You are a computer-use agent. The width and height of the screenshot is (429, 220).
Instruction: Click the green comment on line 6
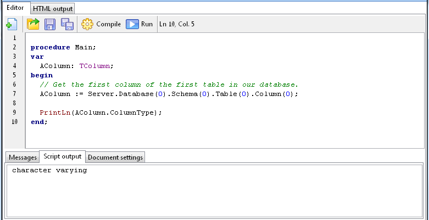point(169,84)
